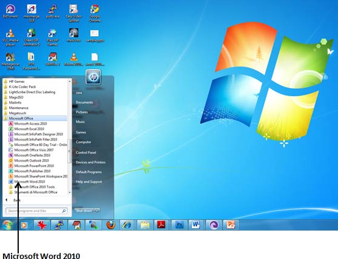The width and height of the screenshot is (338, 259).
Task: Click scroll-up arrow of programs list
Action: click(70, 81)
